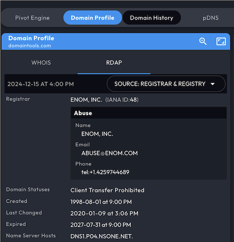Image resolution: width=234 pixels, height=242 pixels.
Task: Click the abuse phone tel:+1.4259744689
Action: pyautogui.click(x=105, y=172)
